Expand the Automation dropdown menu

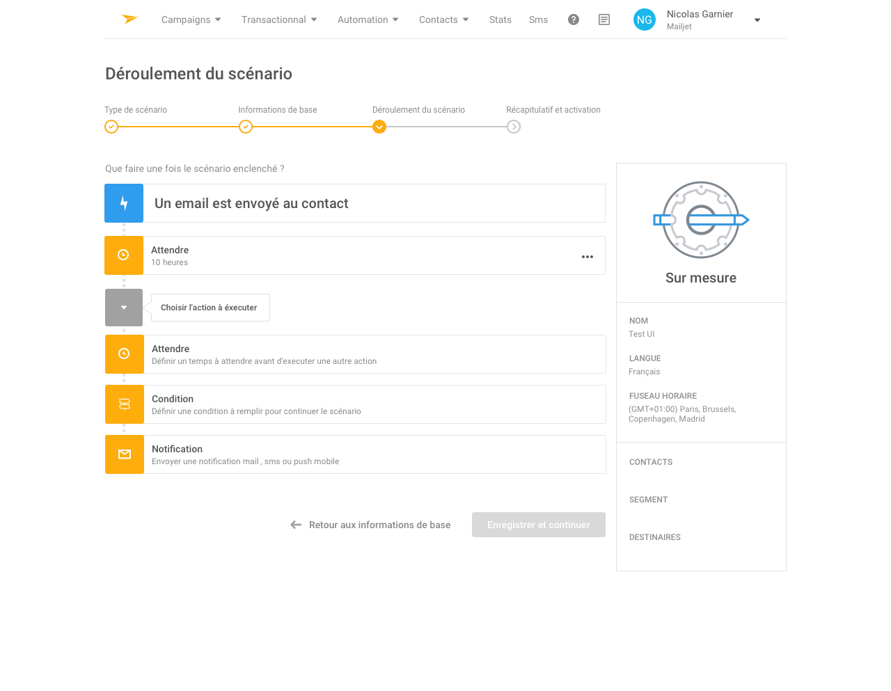pos(368,19)
